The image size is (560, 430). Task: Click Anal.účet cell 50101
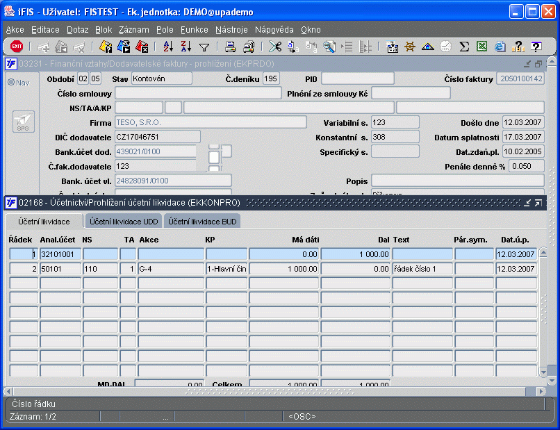[x=60, y=269]
